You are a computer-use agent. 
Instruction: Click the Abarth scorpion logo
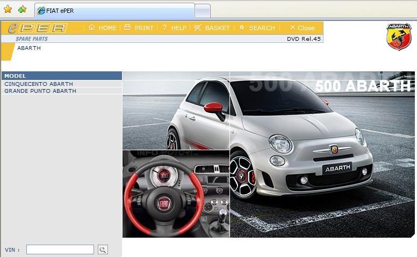[399, 36]
